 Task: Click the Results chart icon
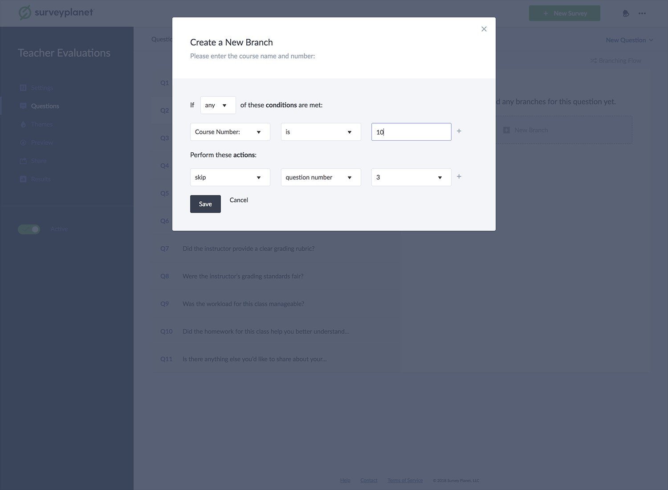click(23, 179)
